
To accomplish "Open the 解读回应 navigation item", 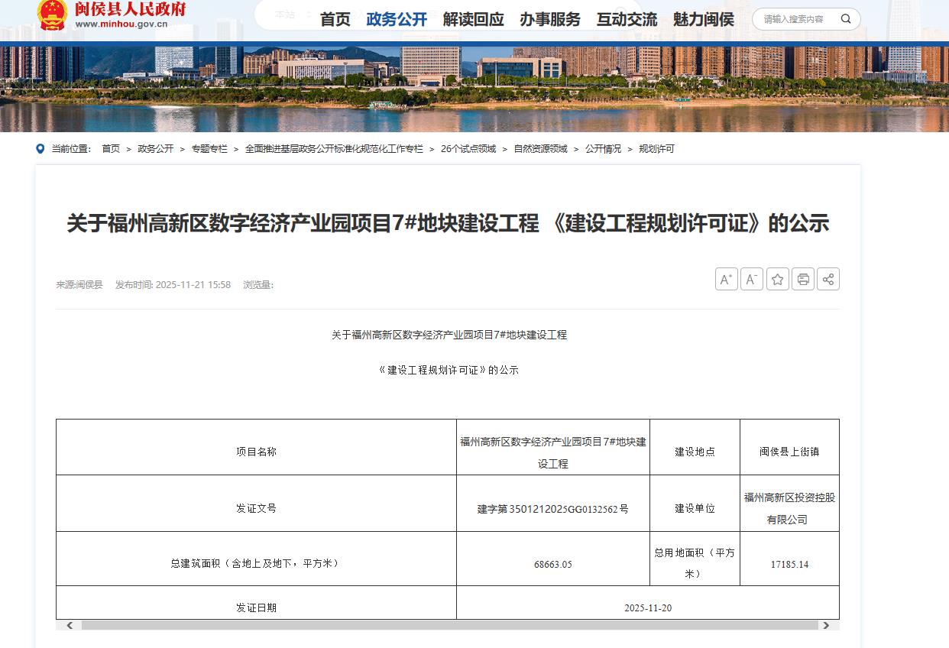I will tap(473, 19).
